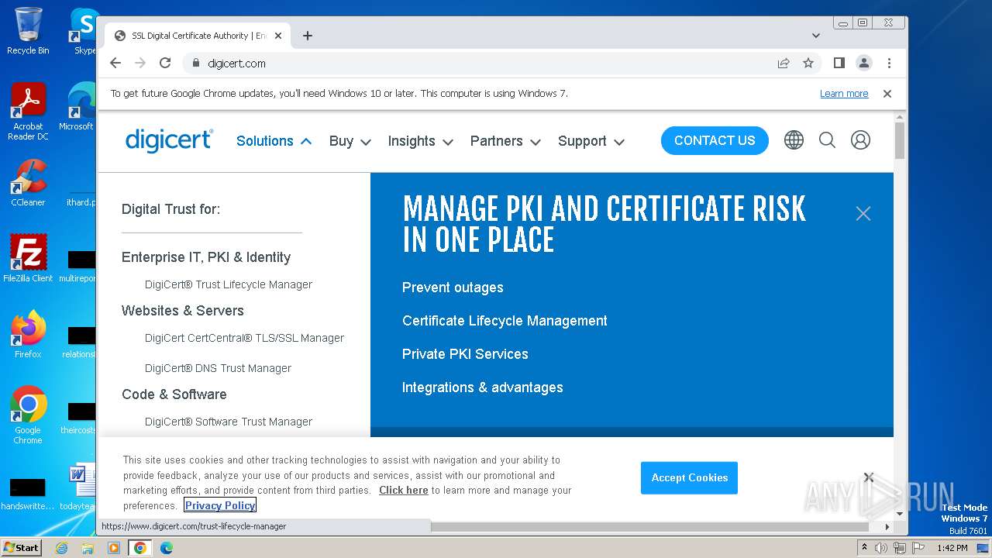Bookmark this page with the star icon
Image resolution: width=992 pixels, height=558 pixels.
click(x=808, y=64)
